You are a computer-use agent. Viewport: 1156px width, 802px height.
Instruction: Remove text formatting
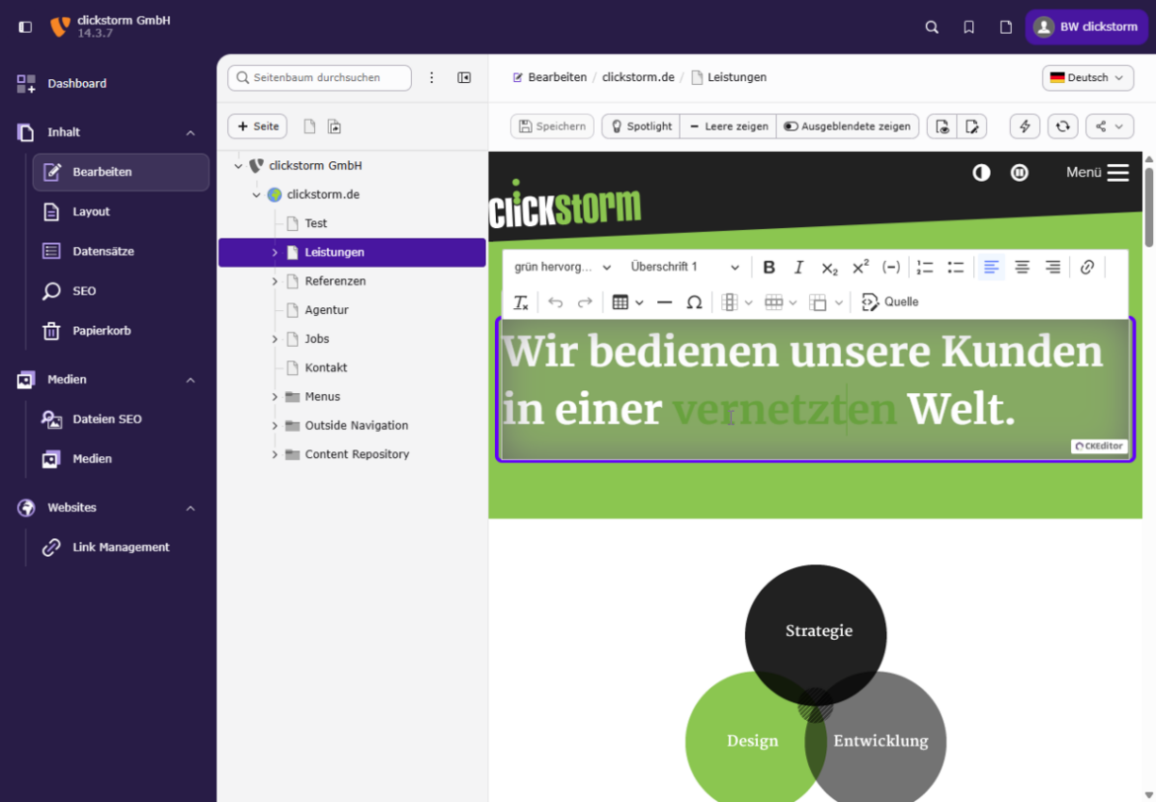pos(521,302)
